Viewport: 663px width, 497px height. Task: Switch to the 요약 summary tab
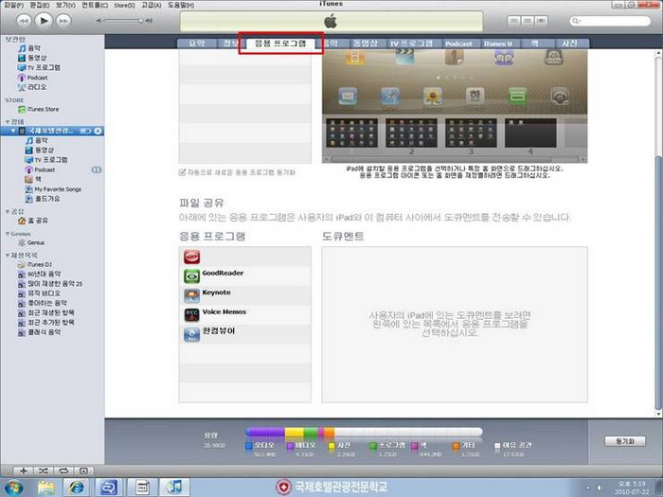point(195,44)
